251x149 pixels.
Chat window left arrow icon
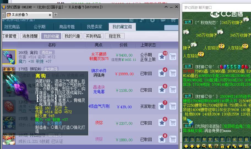pyautogui.click(x=186, y=146)
